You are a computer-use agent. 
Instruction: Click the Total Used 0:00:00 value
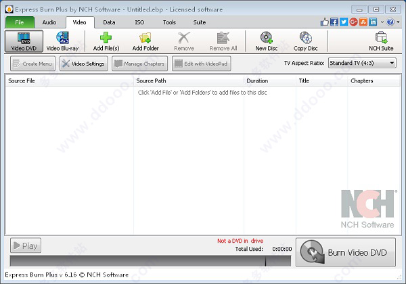click(x=282, y=249)
